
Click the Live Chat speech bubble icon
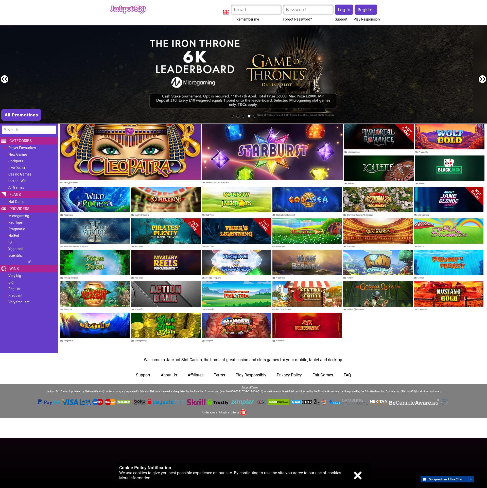(x=425, y=479)
